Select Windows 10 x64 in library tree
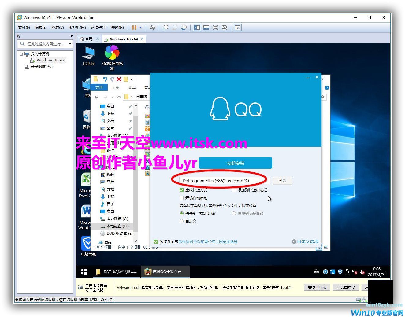The width and height of the screenshot is (405, 317). tap(48, 60)
